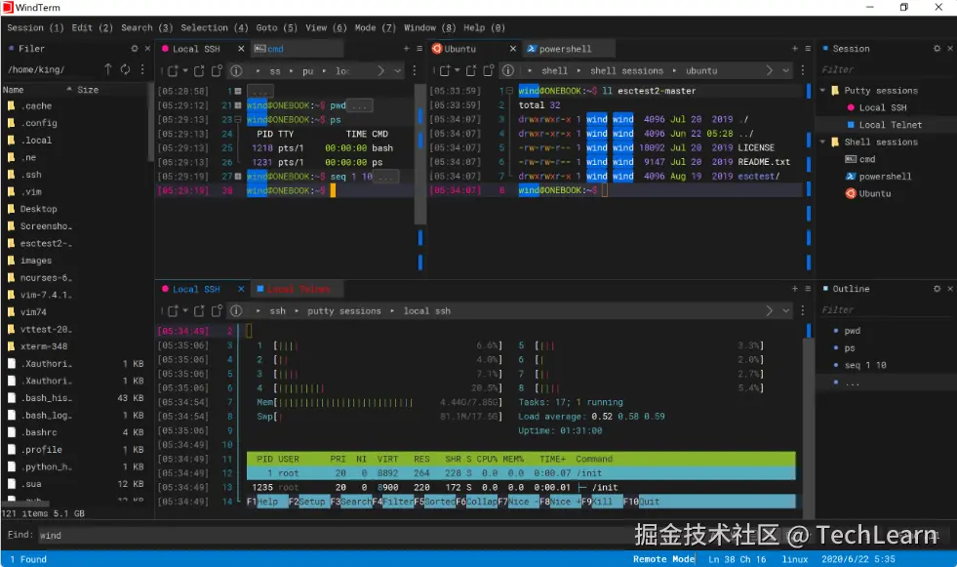This screenshot has width=957, height=567.
Task: Click 'putty sessions' breadcrumb in bottom pane
Action: click(x=343, y=311)
